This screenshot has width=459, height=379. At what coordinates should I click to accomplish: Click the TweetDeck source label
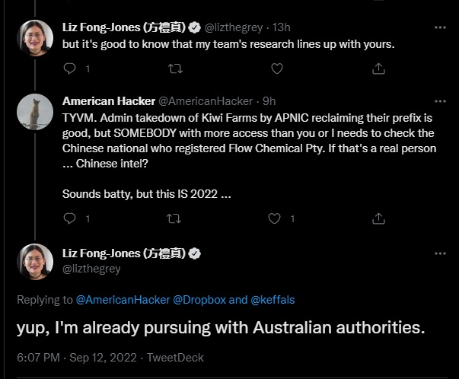(x=176, y=357)
